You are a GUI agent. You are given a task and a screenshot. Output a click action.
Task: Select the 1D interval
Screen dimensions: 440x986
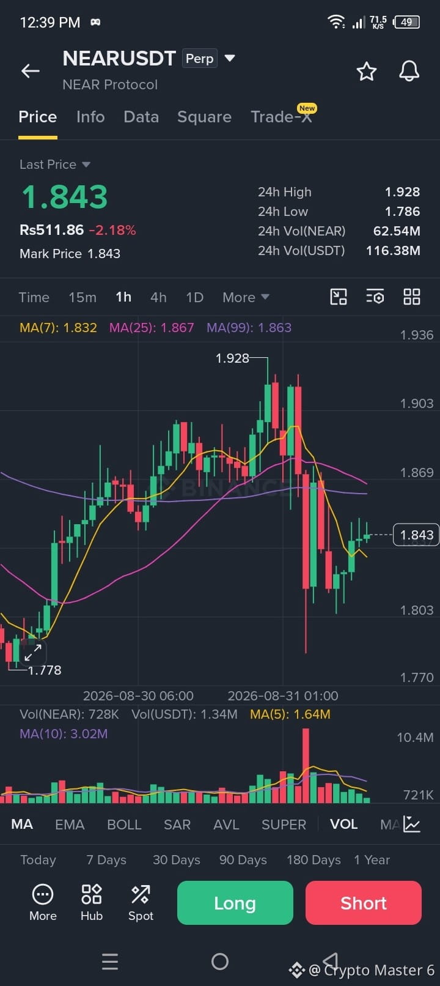(194, 297)
